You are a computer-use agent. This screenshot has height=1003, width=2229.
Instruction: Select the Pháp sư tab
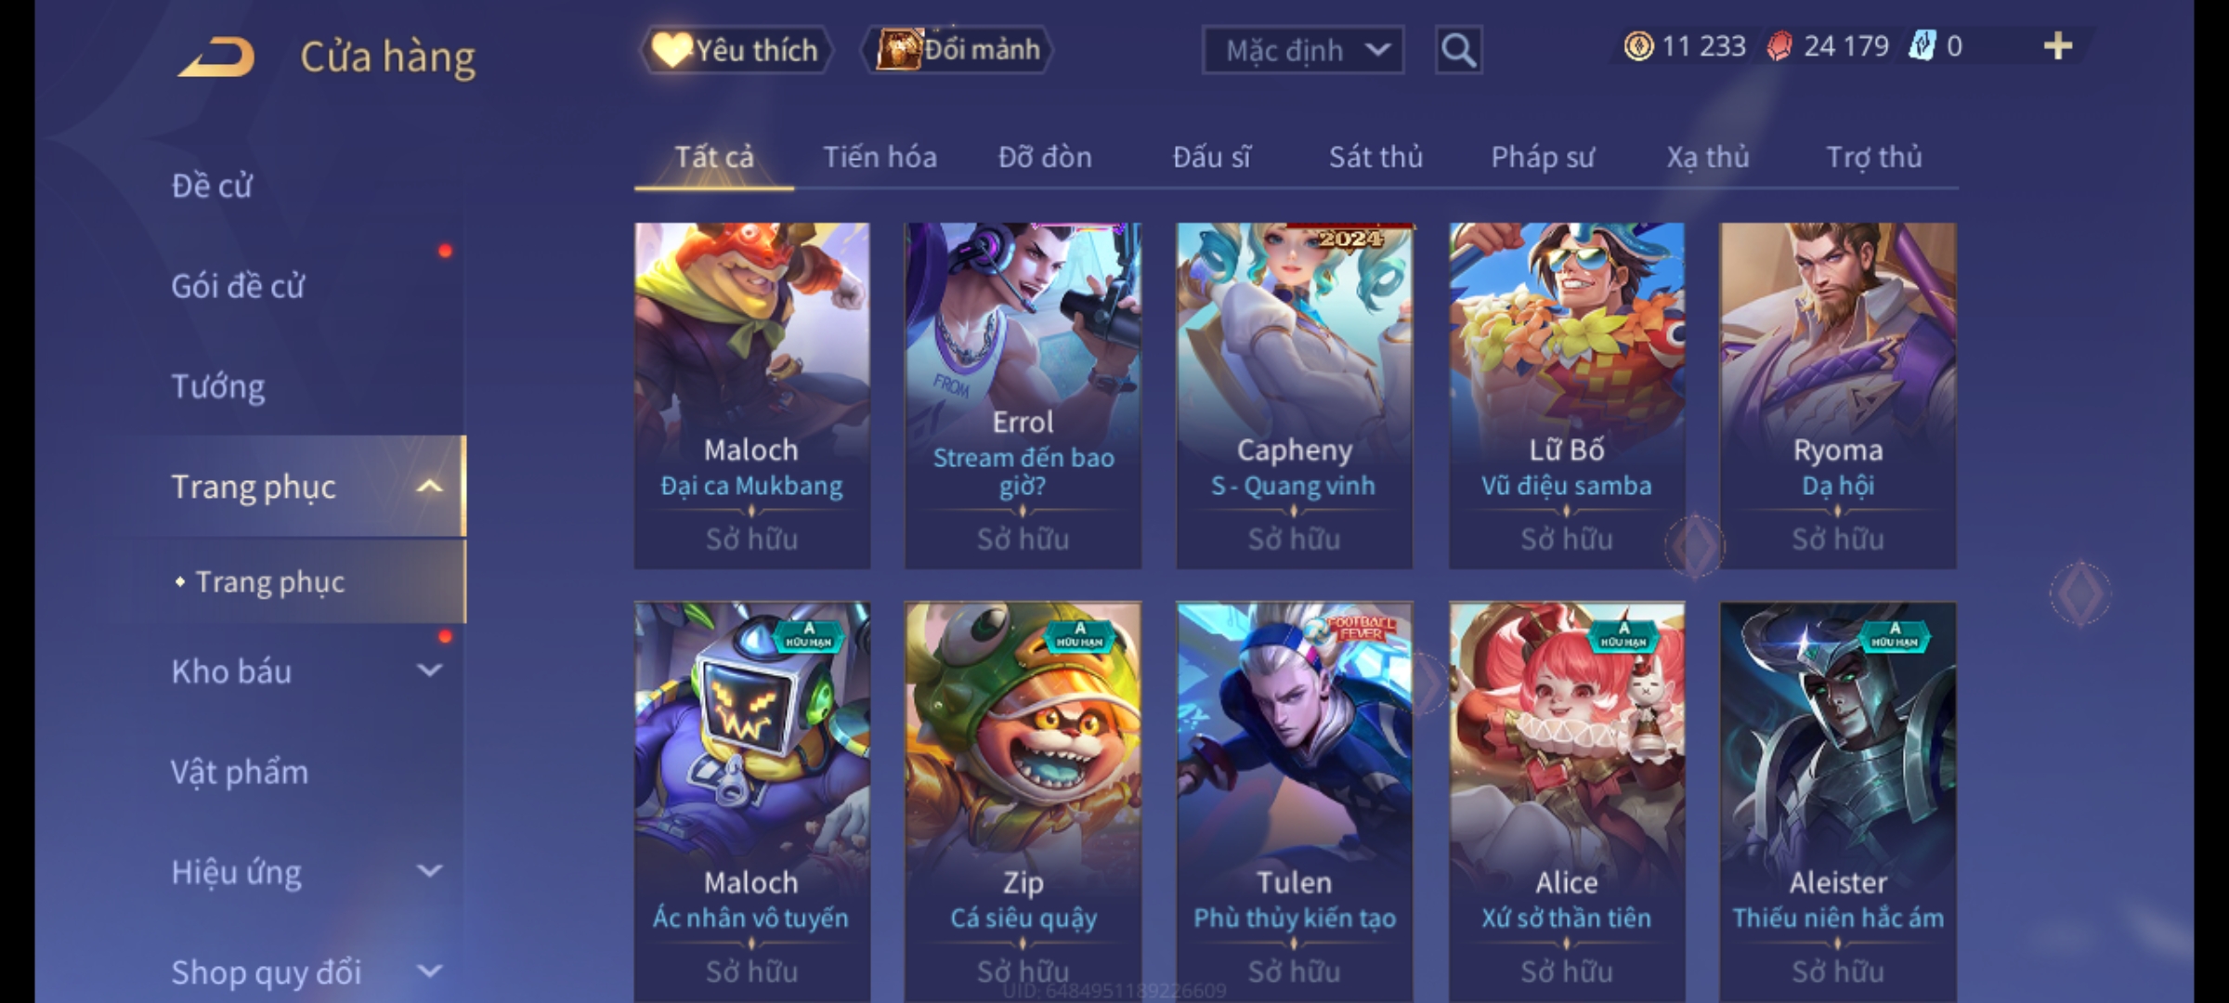click(1543, 157)
